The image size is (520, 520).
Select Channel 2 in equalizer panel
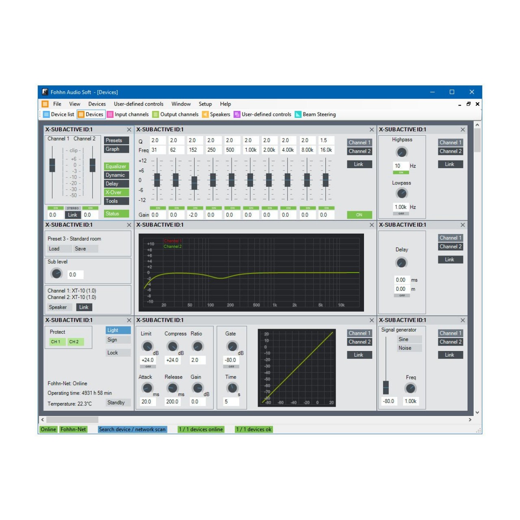360,151
